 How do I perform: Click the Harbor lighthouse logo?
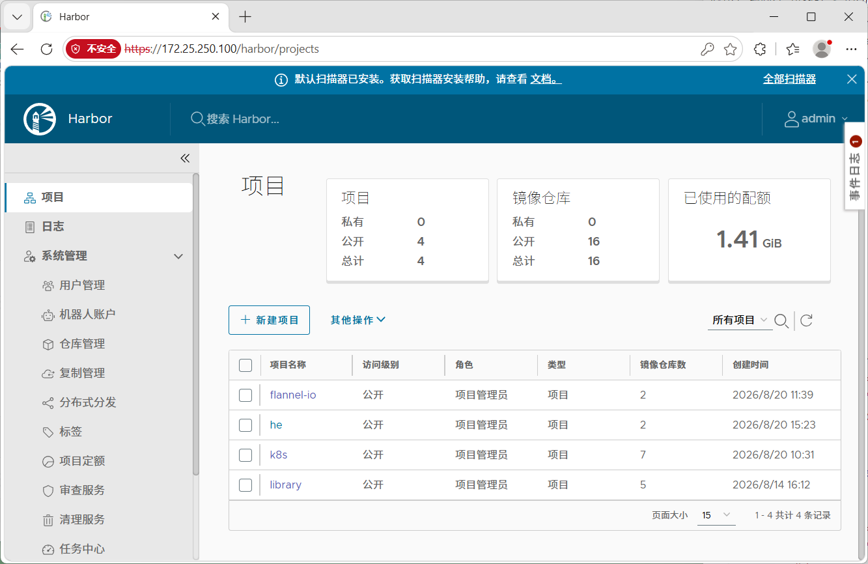[x=40, y=119]
